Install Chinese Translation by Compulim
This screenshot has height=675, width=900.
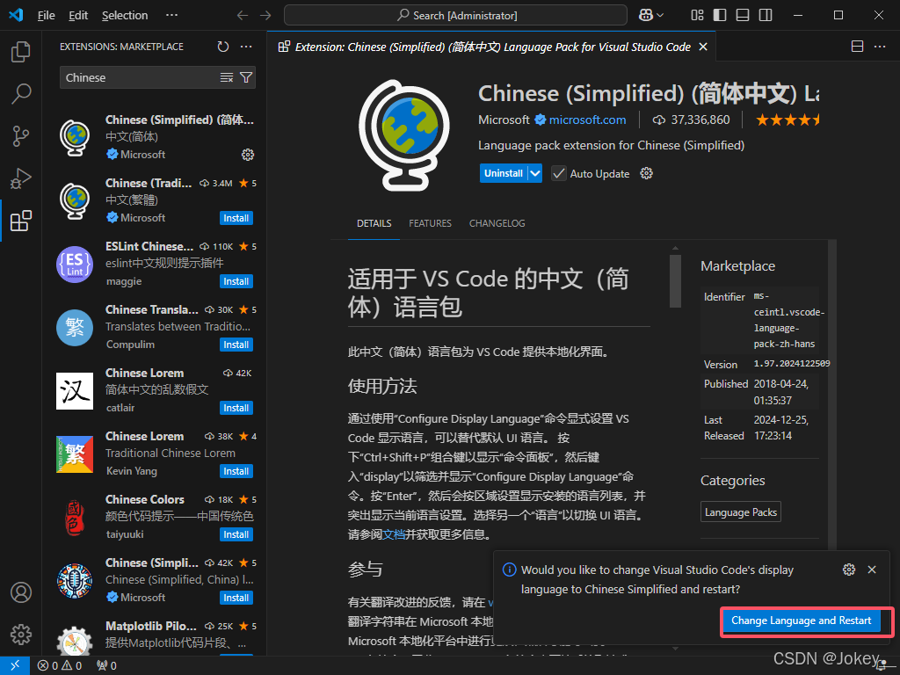tap(236, 345)
